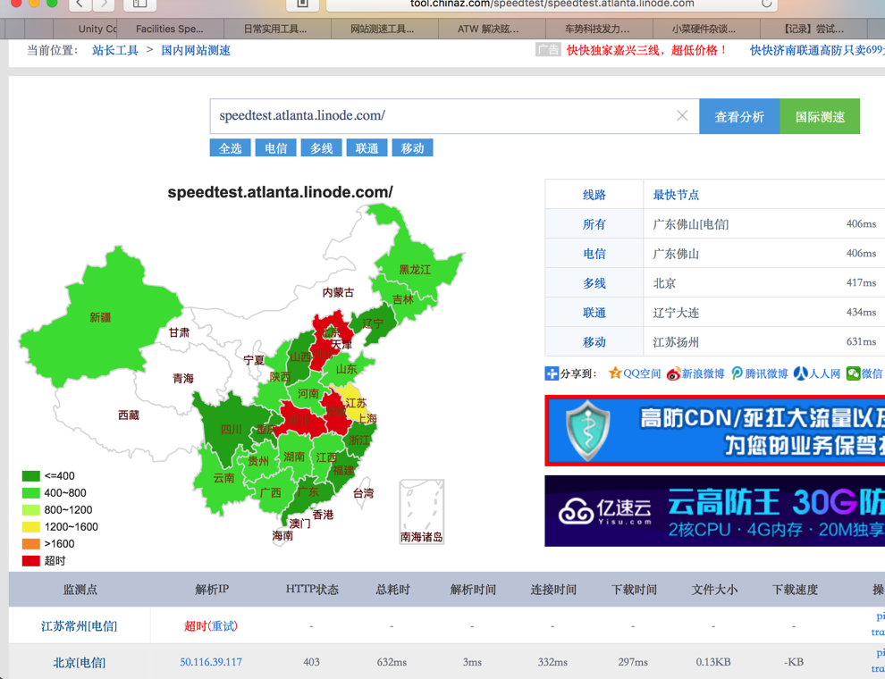Select 江苏 province on the map
885x679 pixels.
coord(356,403)
